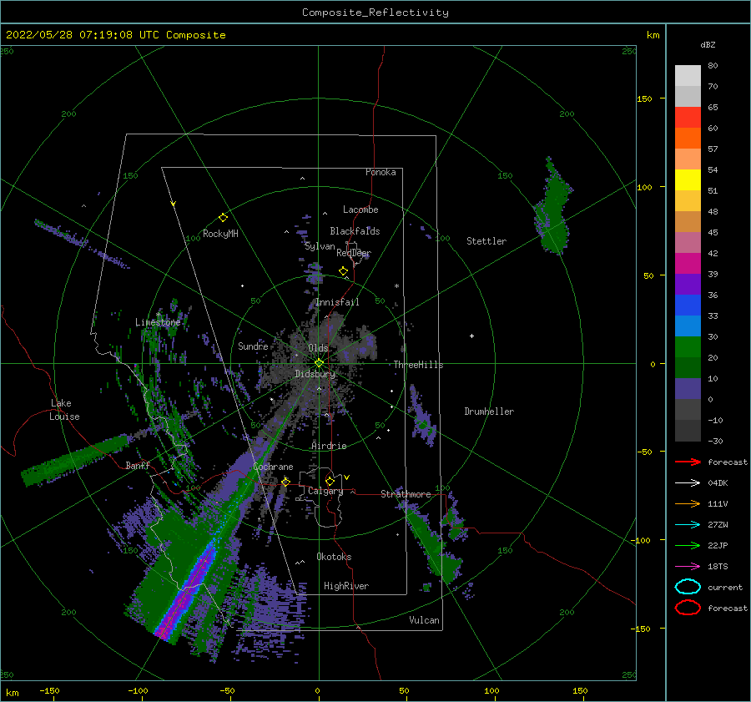Screen dimensions: 751x702
Task: Select the blue 36-33 dBZ swatch
Action: [x=688, y=306]
